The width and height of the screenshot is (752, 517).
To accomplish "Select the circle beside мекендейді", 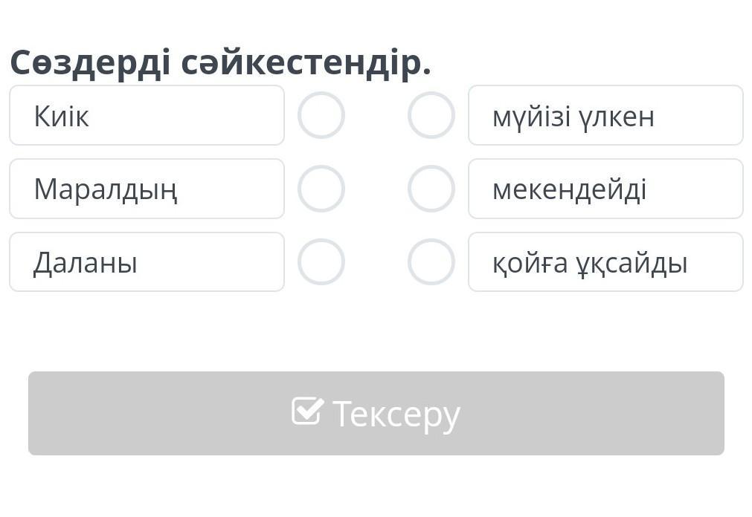I will 431,189.
